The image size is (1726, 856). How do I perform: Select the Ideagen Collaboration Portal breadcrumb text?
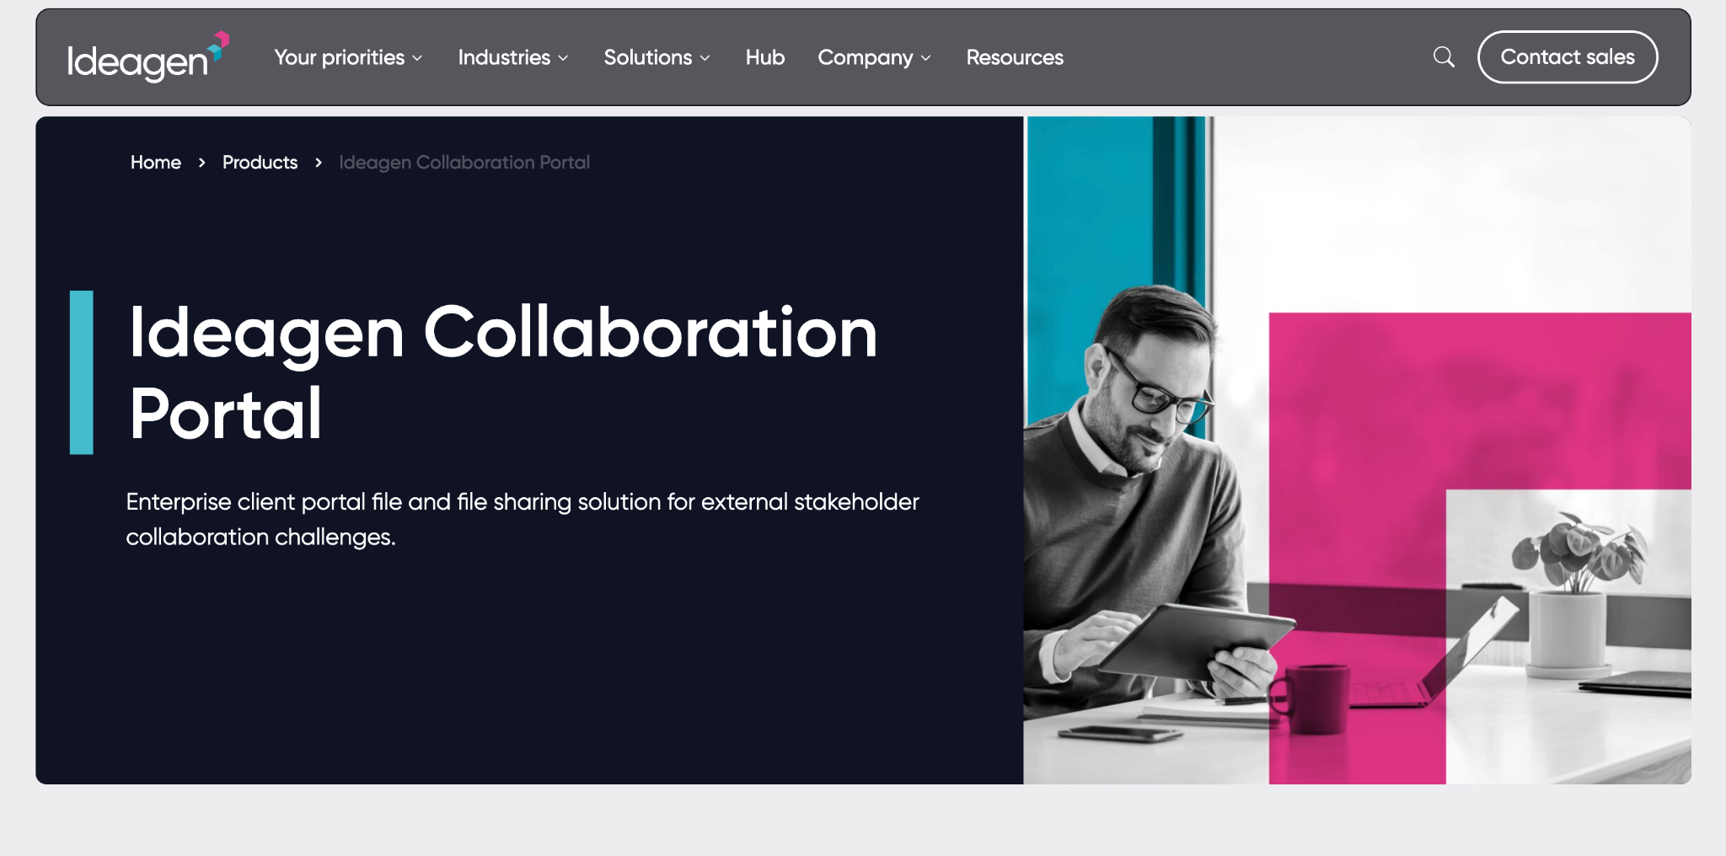(x=464, y=162)
